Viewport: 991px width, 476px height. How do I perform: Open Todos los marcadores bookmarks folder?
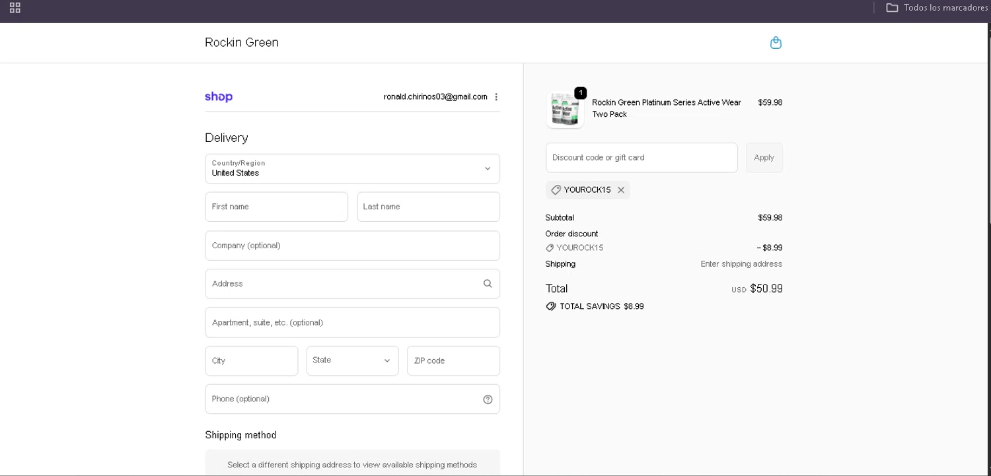[937, 8]
